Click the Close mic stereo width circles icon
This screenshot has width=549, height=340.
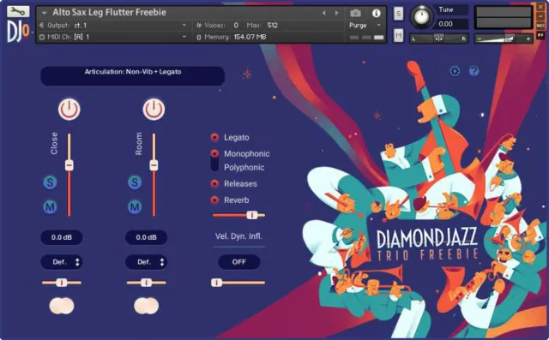pyautogui.click(x=62, y=306)
